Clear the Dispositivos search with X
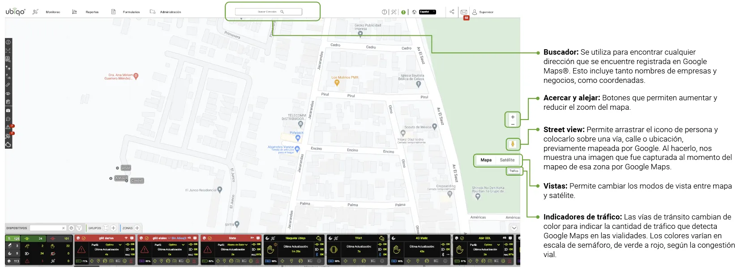This screenshot has height=275, width=741. point(64,228)
